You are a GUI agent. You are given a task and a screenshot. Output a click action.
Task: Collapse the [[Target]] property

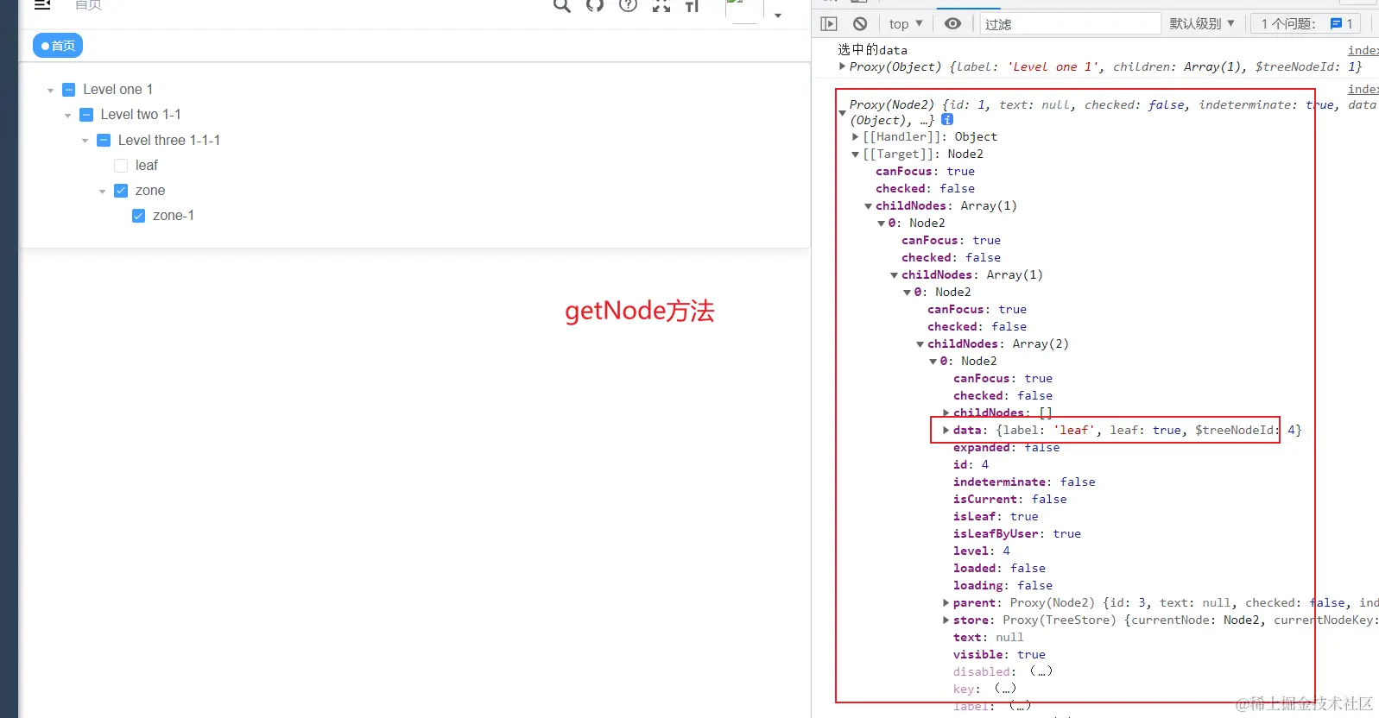[855, 154]
